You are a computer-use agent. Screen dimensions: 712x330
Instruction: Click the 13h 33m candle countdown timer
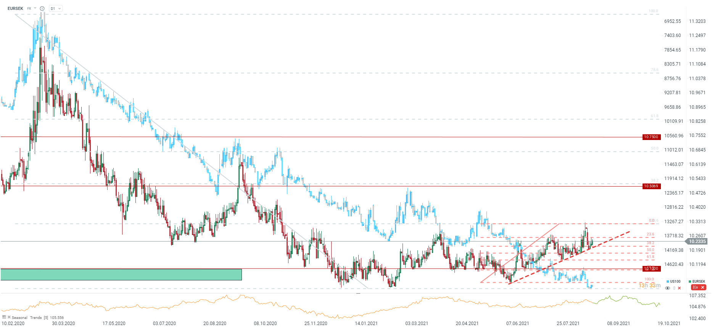[x=649, y=285]
